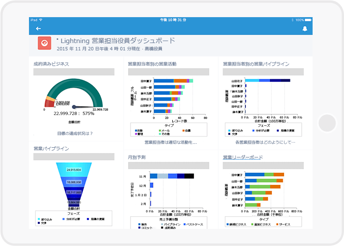Screen dimensions: 344x246
Task: Tap the battery indicator icon
Action: 307,20
